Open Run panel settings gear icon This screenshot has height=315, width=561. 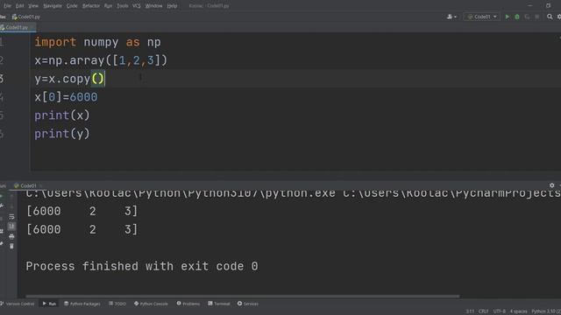[551, 185]
